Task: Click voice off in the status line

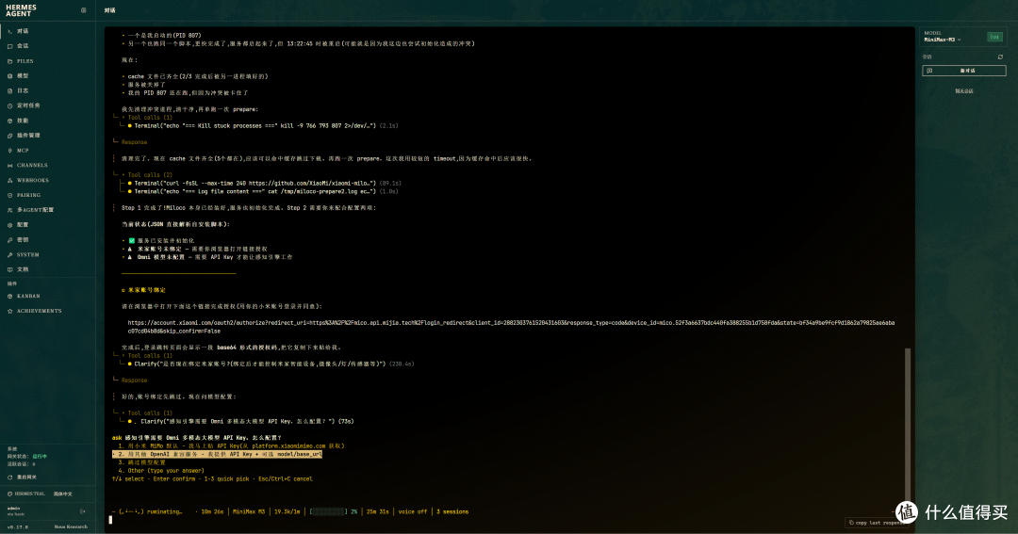Action: [413, 512]
